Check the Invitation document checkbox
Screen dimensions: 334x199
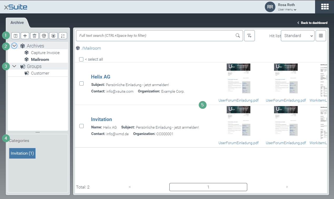pyautogui.click(x=82, y=126)
